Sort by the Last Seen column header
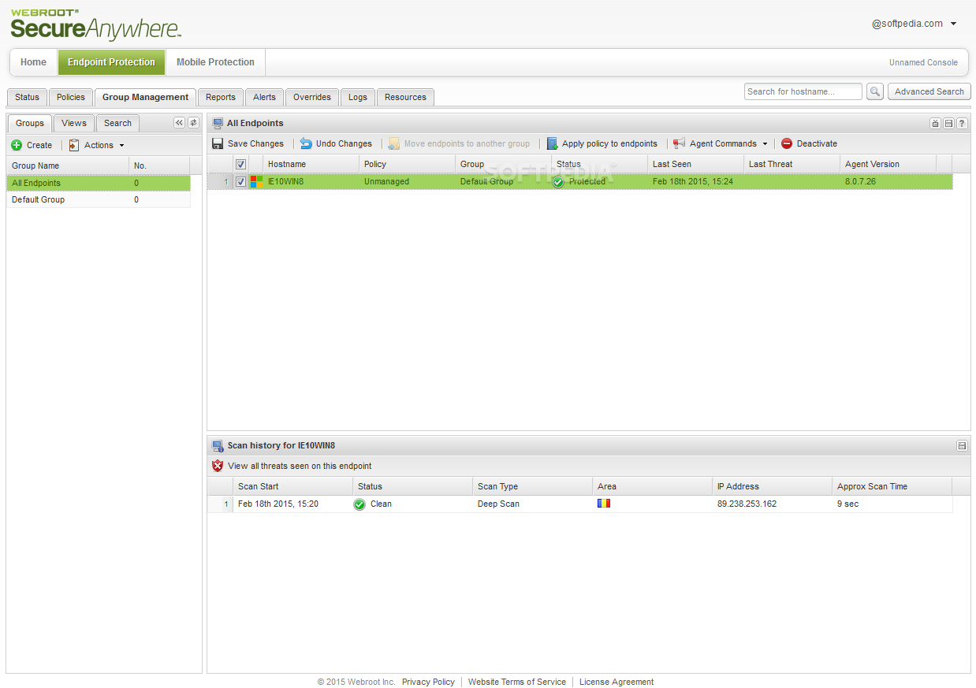 (695, 164)
